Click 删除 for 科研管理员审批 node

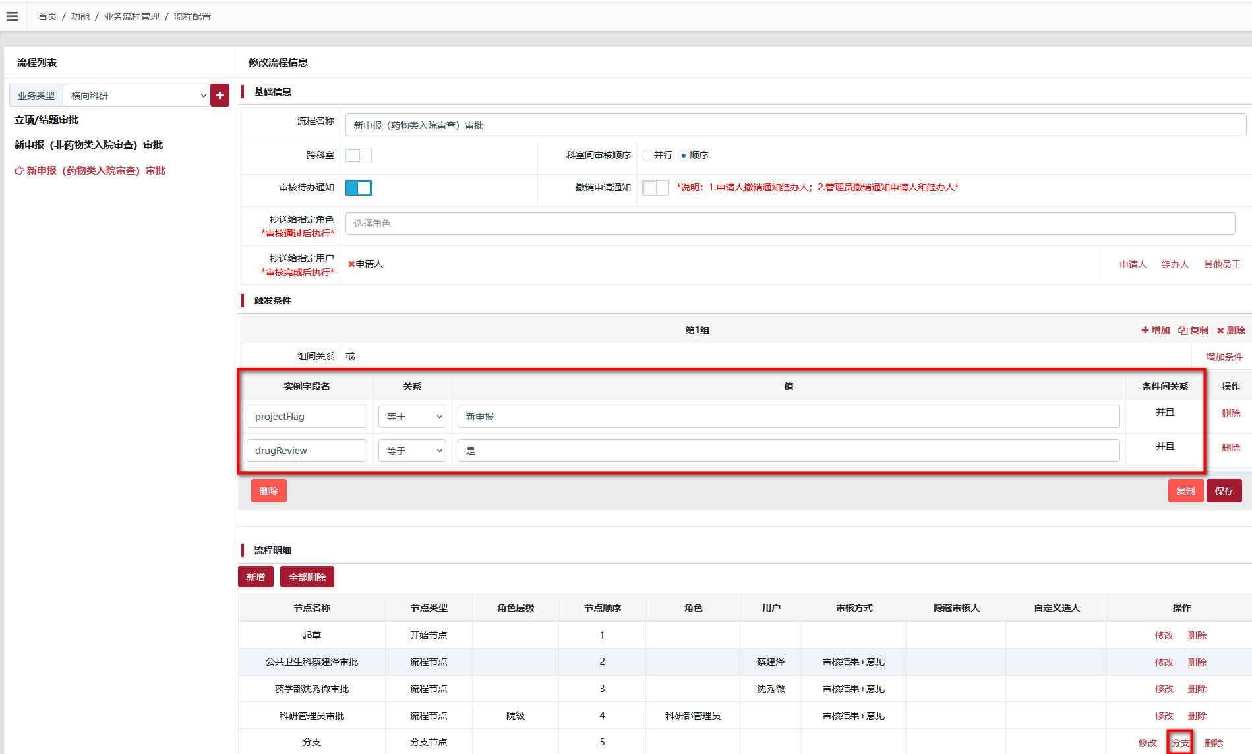point(1197,716)
